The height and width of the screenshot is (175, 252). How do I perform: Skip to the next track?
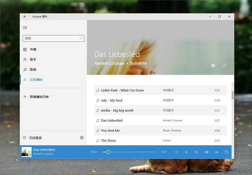[196, 152]
